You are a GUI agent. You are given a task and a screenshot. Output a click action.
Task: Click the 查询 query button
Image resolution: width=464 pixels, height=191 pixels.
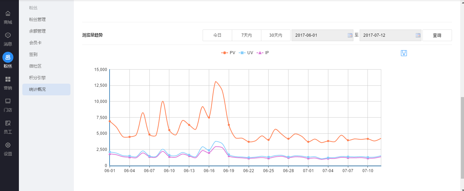click(x=437, y=35)
